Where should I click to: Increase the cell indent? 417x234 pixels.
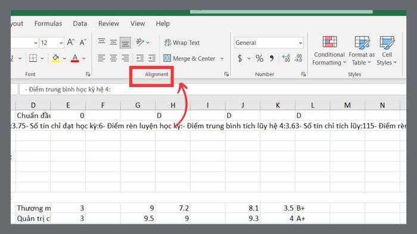152,58
